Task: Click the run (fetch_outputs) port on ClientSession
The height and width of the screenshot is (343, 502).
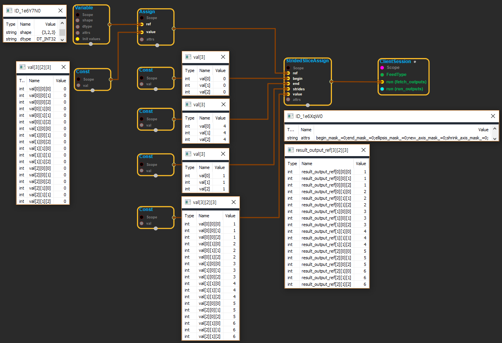Action: (382, 82)
